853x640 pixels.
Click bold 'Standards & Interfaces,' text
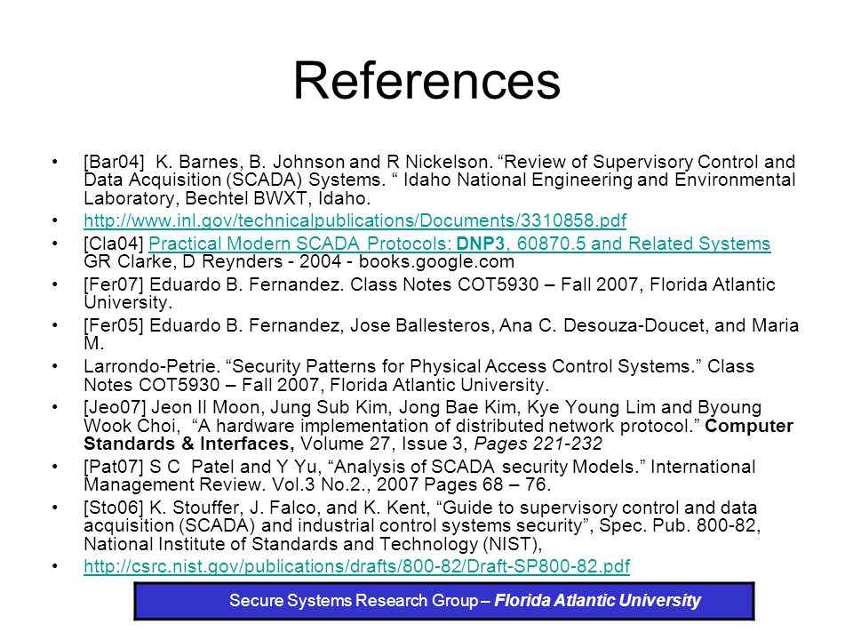(188, 444)
